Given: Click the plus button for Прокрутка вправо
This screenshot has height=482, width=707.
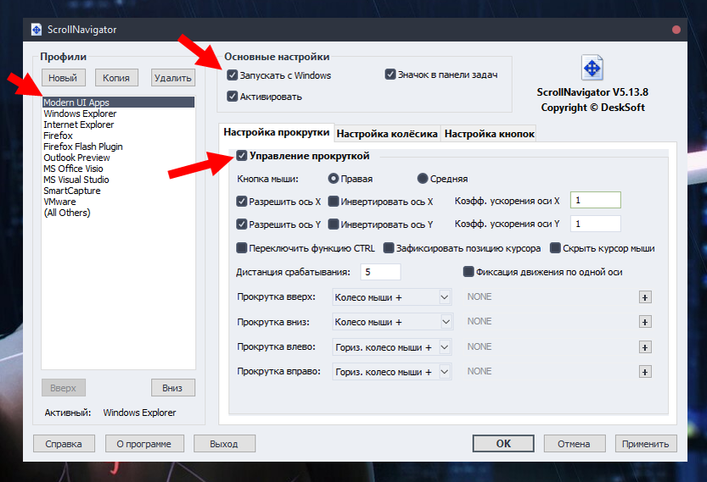Looking at the screenshot, I should pos(645,372).
